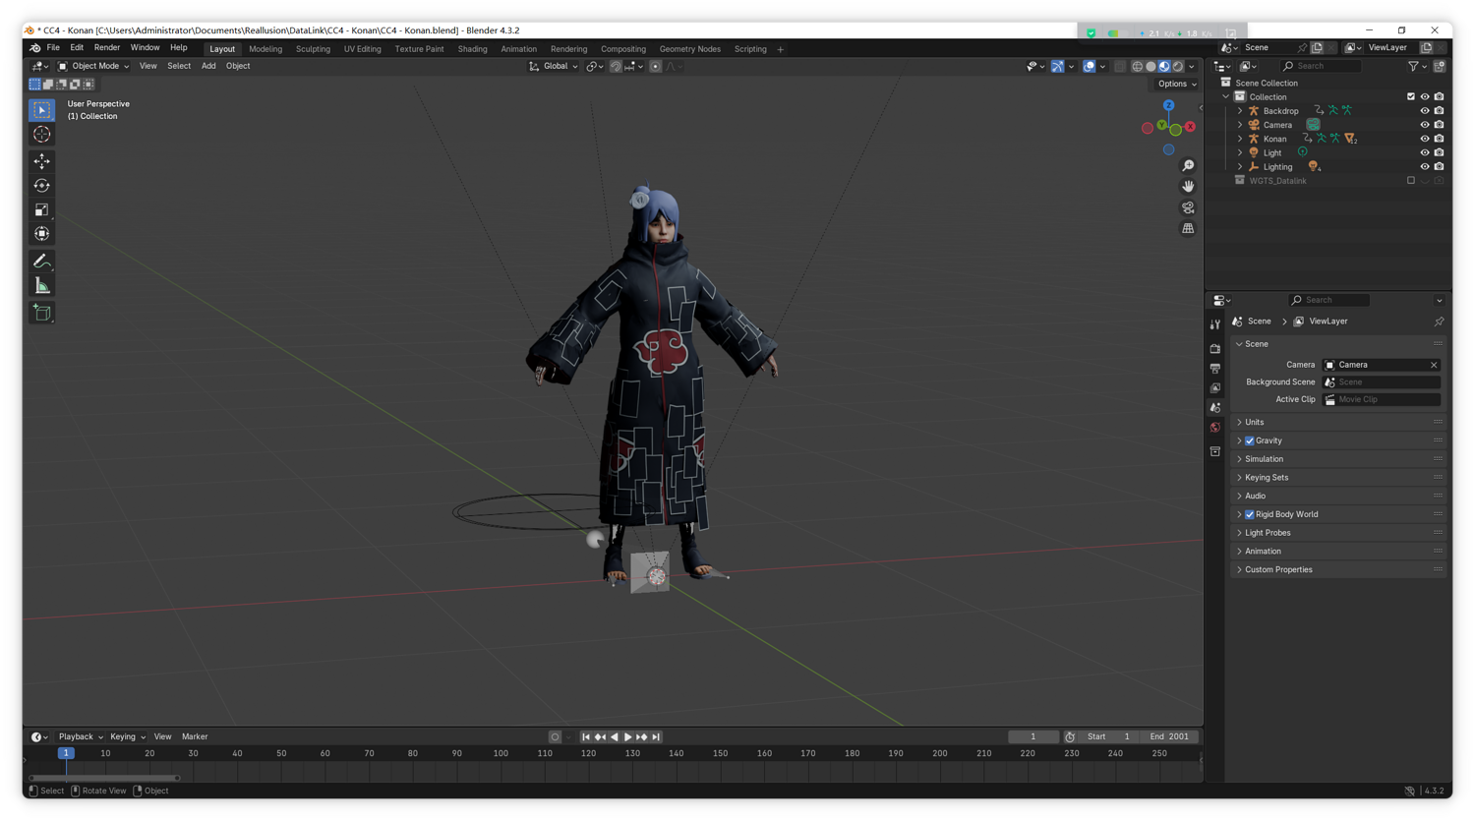Open the viewport Options dropdown
The image size is (1475, 821).
pyautogui.click(x=1176, y=85)
